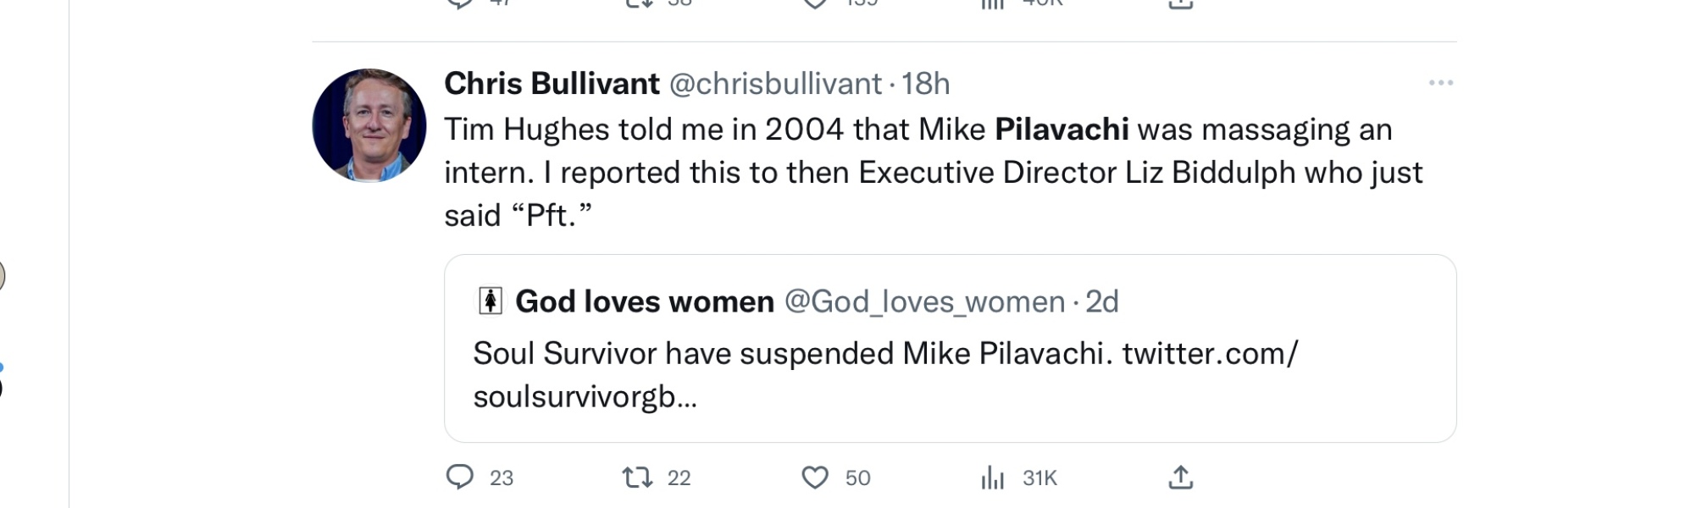Click the number 50 likes count
1691x508 pixels.
coord(857,478)
